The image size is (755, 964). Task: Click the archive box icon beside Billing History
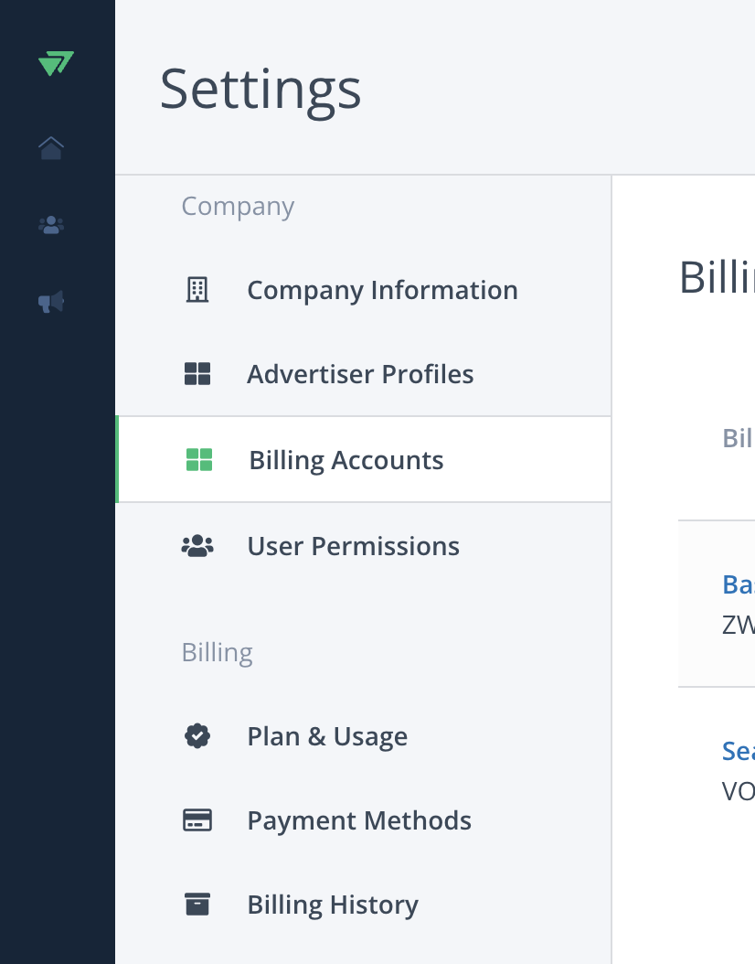197,905
